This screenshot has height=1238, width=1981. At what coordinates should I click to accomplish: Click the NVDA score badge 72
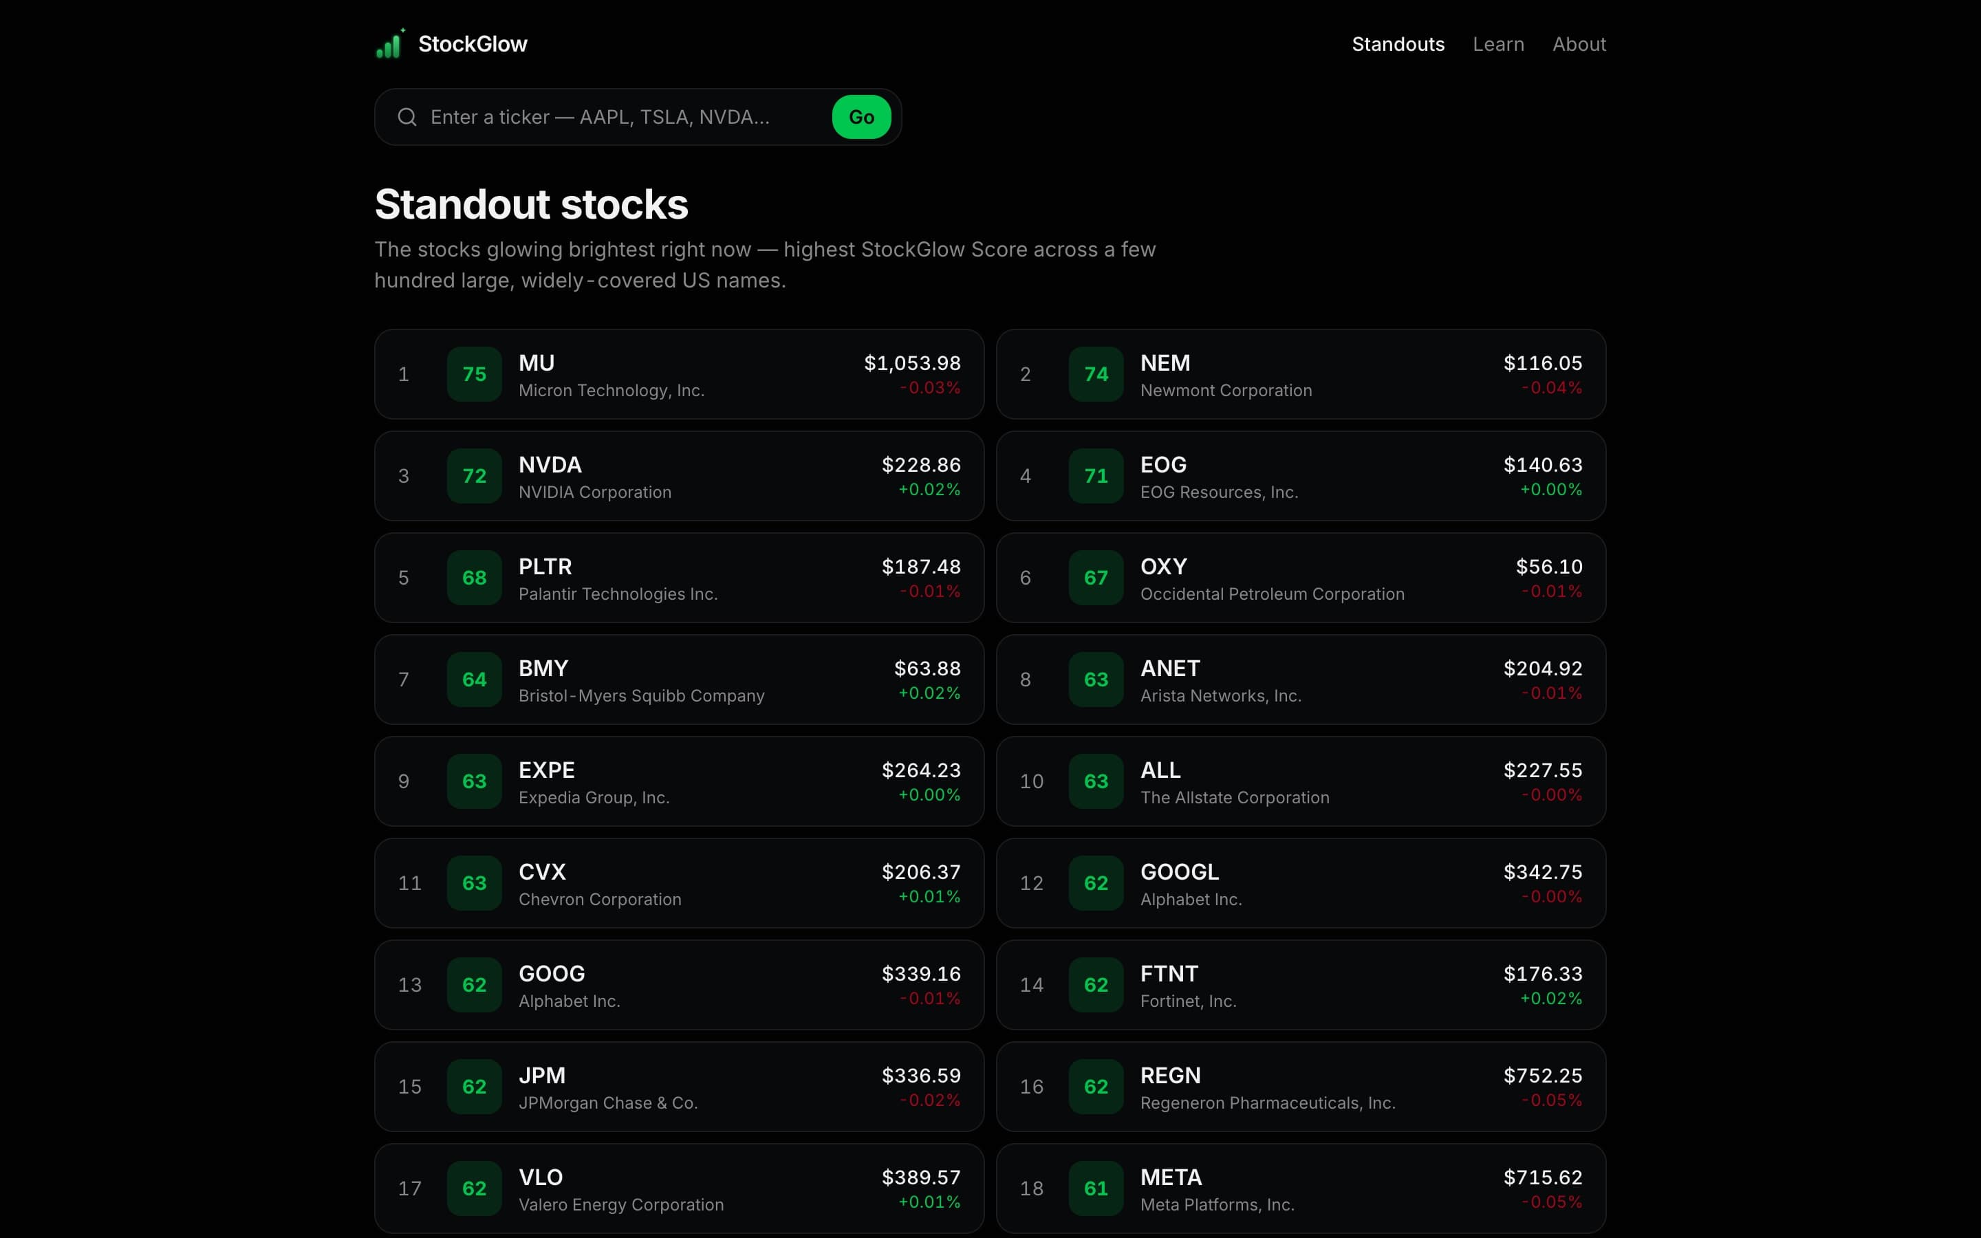474,476
